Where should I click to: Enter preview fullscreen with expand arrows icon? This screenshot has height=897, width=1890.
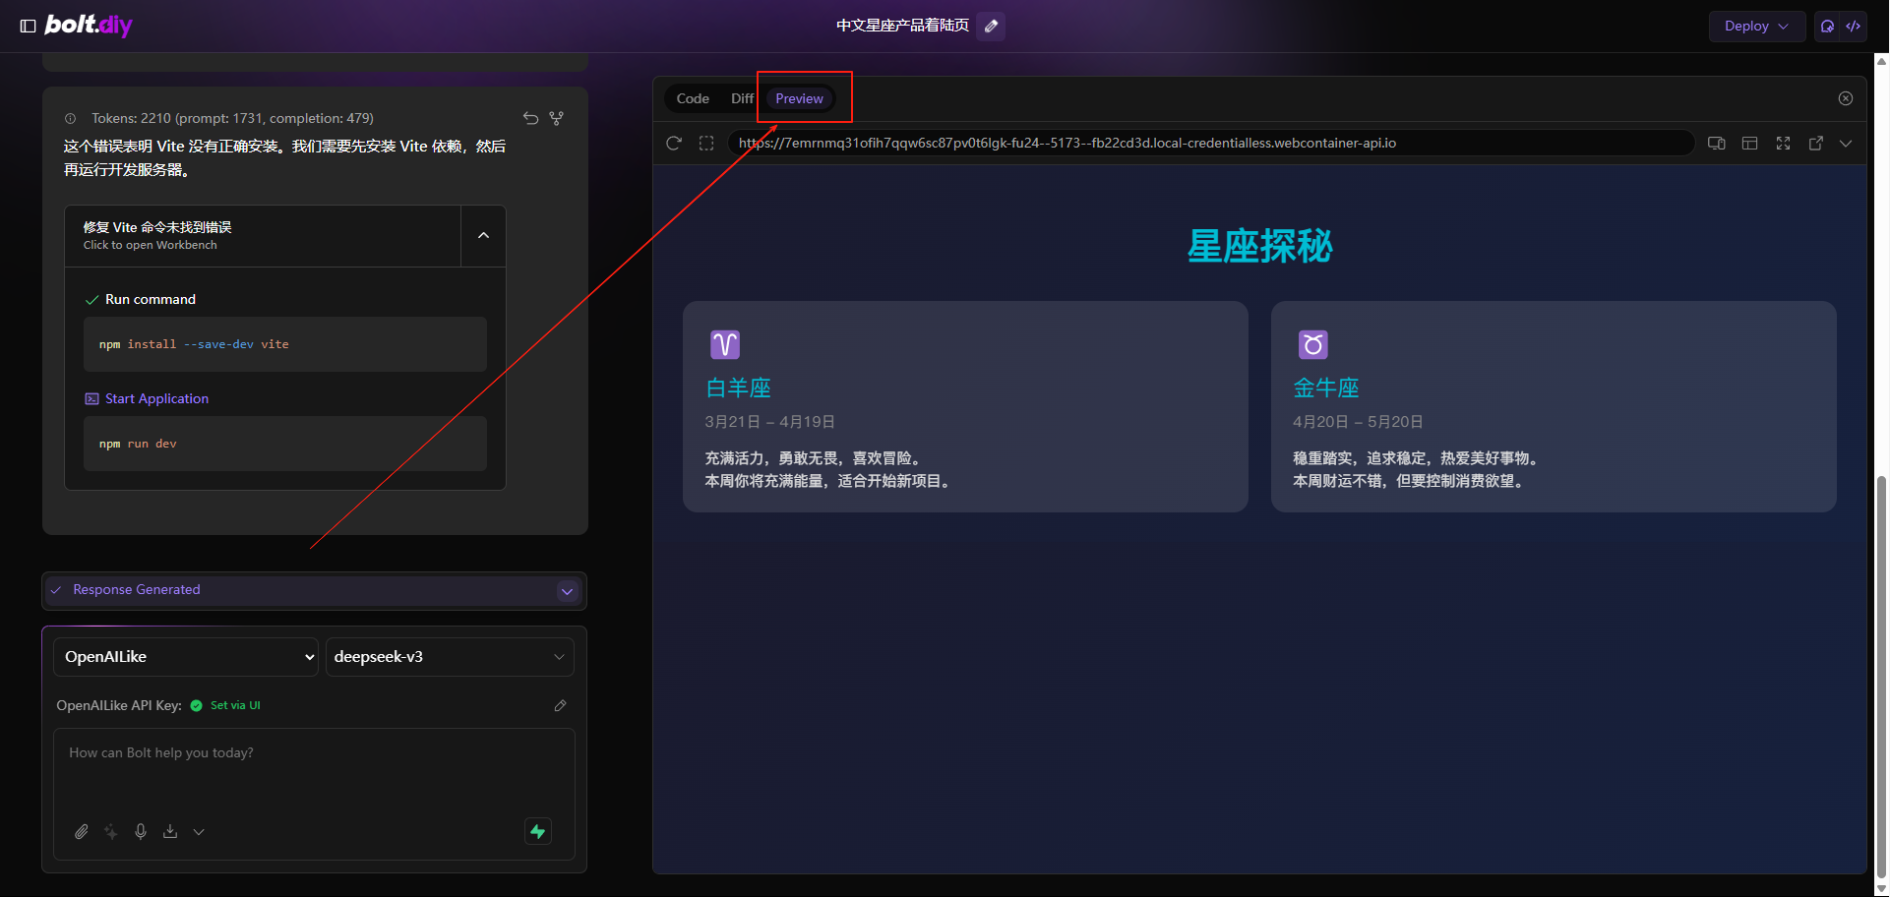pyautogui.click(x=1783, y=144)
